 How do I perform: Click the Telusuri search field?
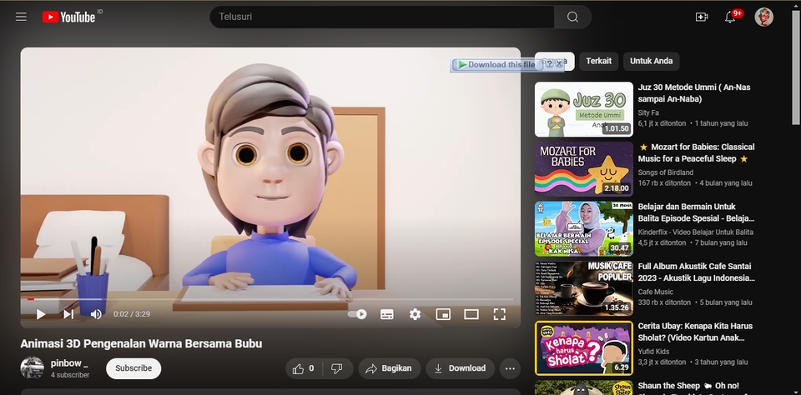click(x=382, y=17)
